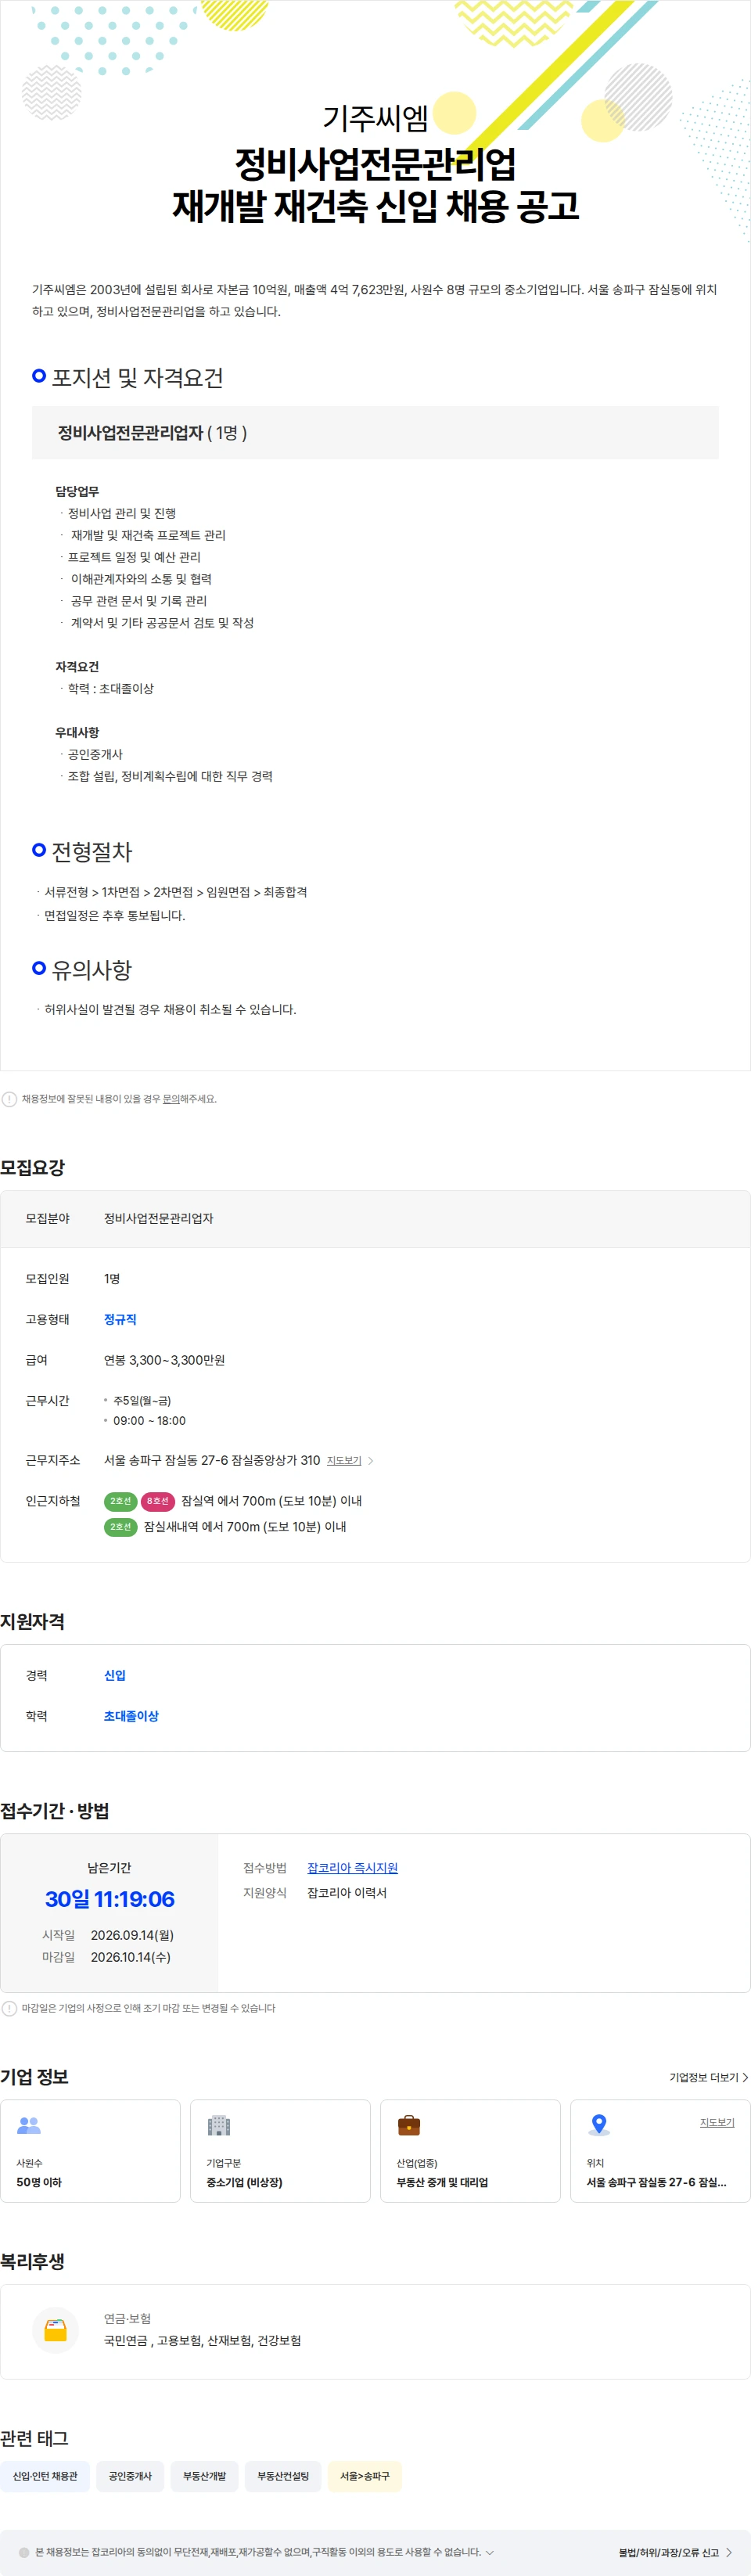Click the bullet icon next to 전형절차

[39, 850]
